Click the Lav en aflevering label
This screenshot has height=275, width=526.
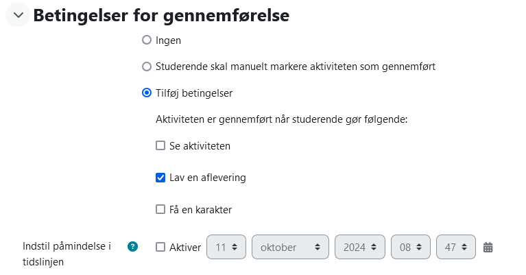208,178
